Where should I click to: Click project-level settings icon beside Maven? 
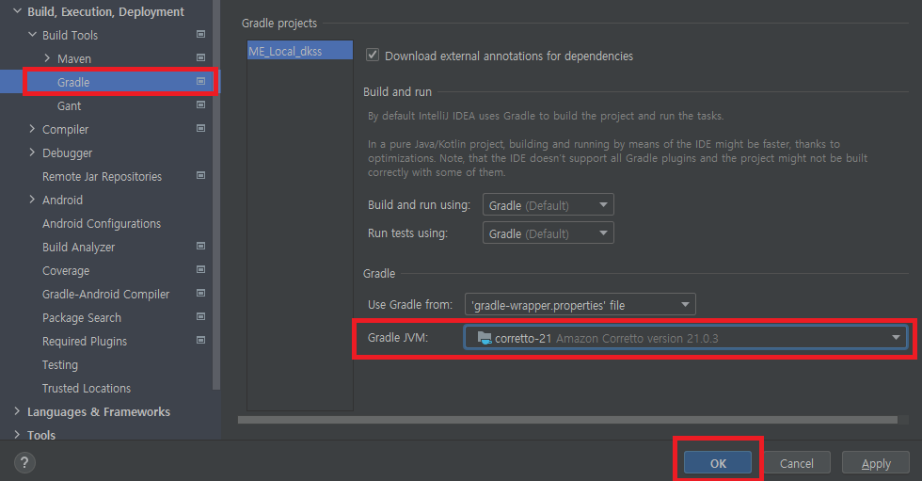click(200, 57)
